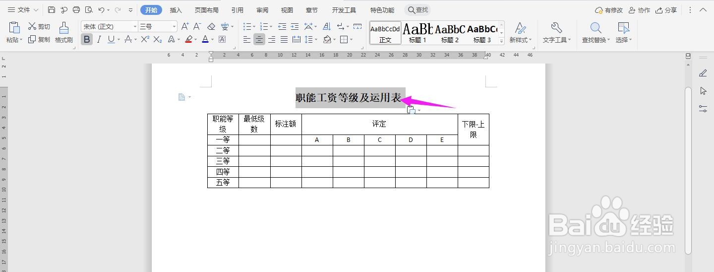Viewport: 714px width, 272px height.
Task: Click the 协作 button
Action: (639, 10)
